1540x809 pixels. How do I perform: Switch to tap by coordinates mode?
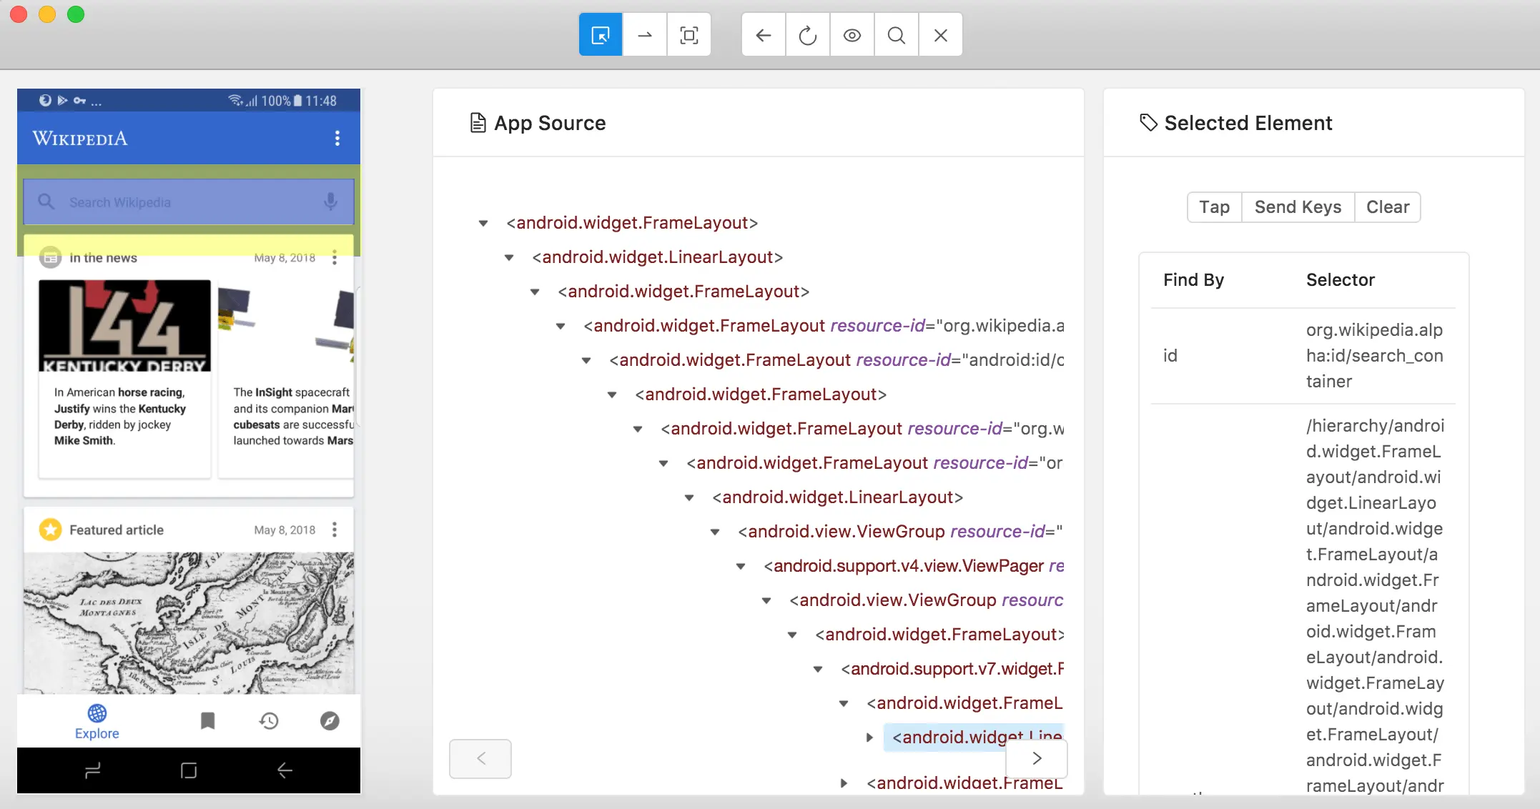pos(688,34)
